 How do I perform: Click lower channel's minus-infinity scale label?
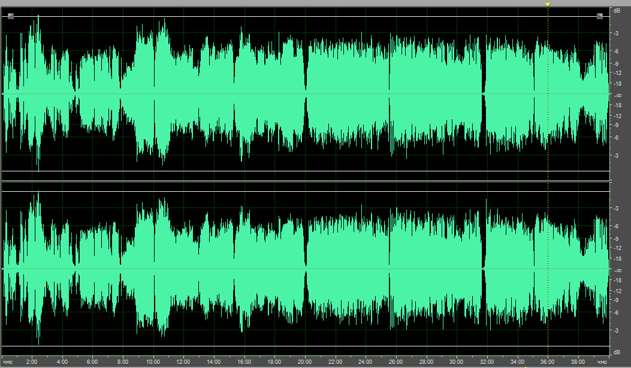pos(617,270)
